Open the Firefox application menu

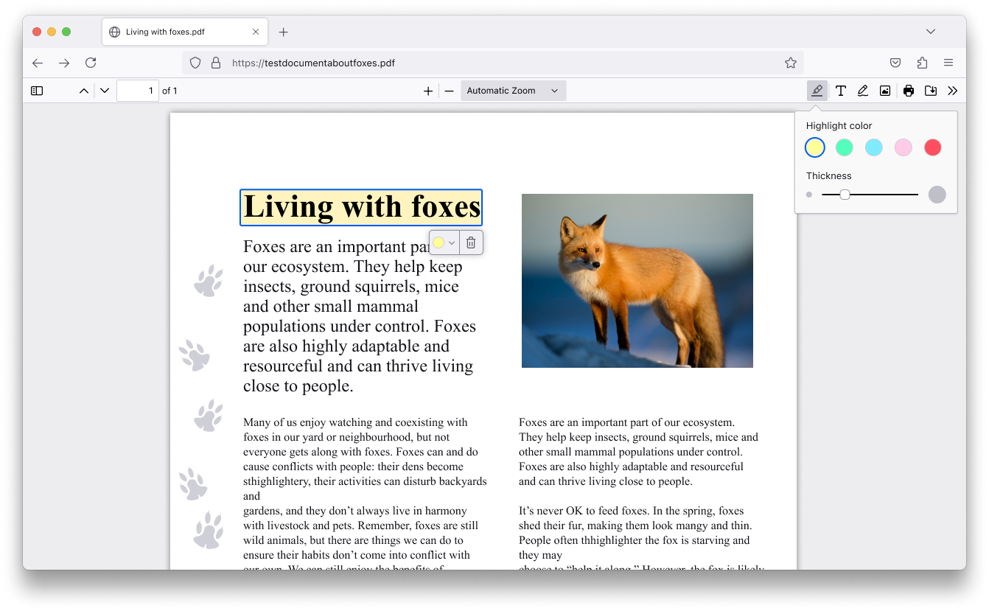[x=948, y=63]
